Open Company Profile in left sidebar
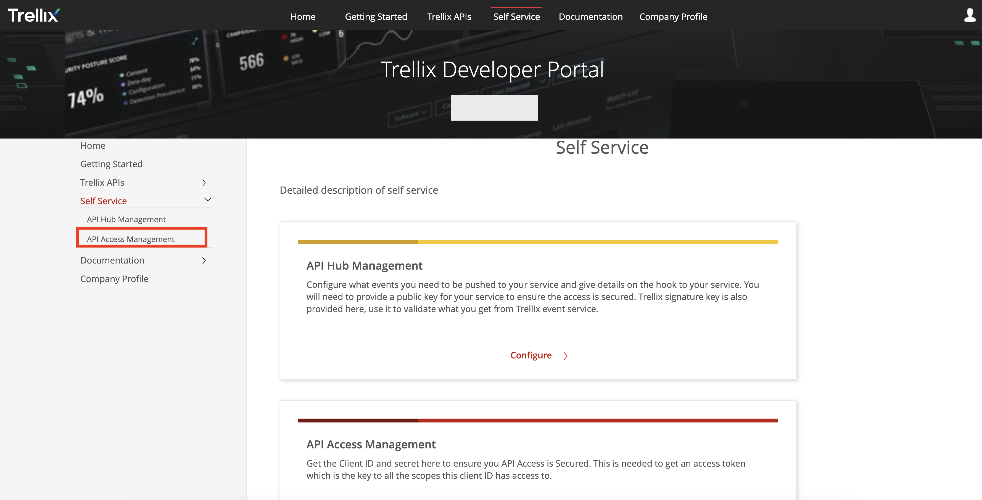 click(114, 279)
